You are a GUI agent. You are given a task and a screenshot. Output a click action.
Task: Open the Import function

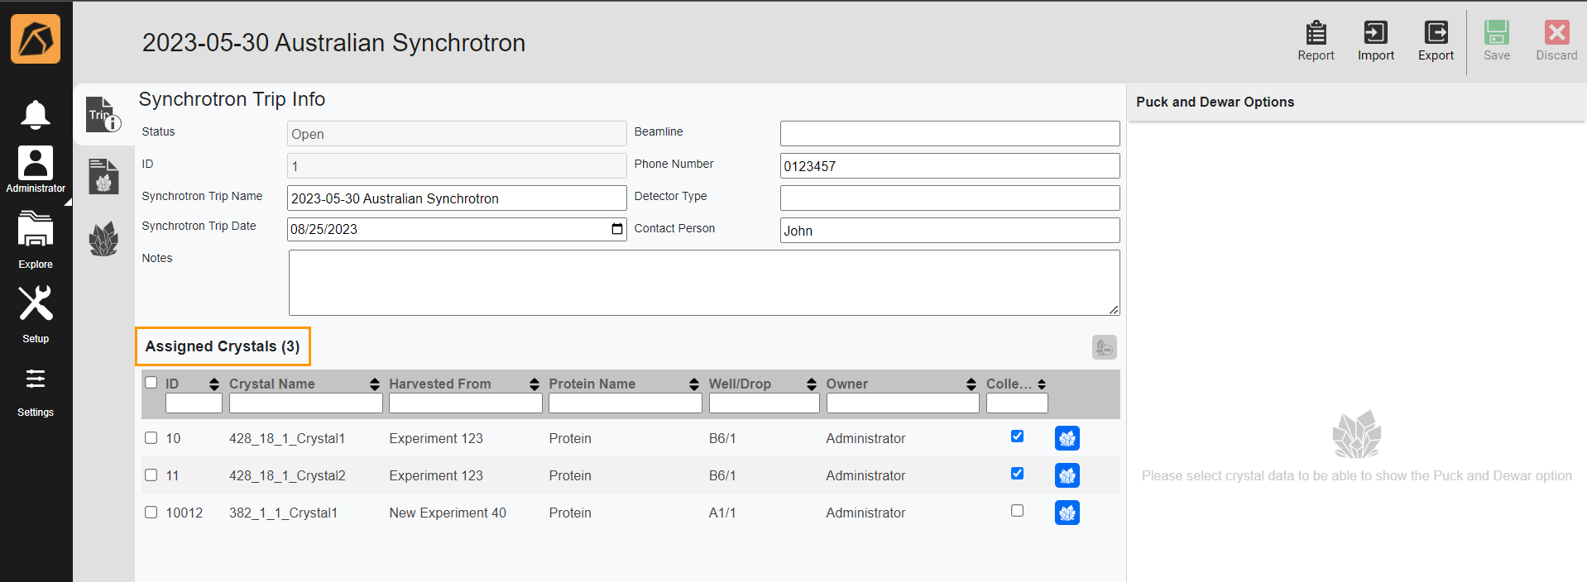(1375, 33)
